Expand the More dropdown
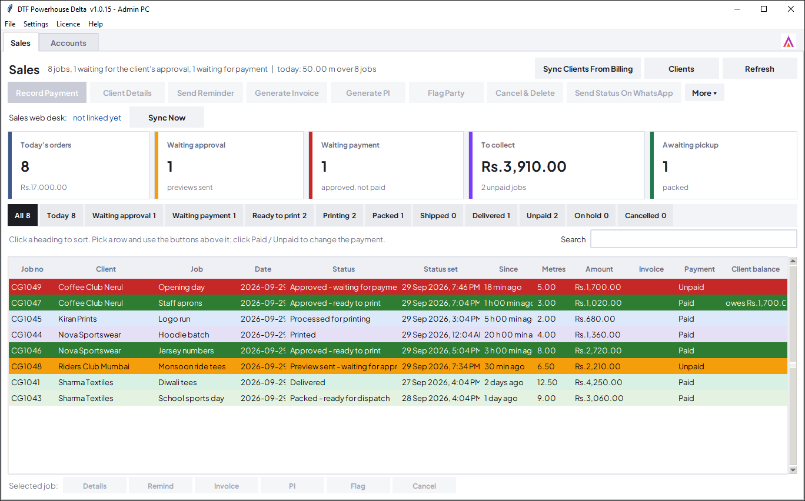 (704, 93)
